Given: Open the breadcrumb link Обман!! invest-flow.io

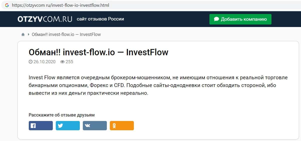Looking at the screenshot, I should (66, 34).
